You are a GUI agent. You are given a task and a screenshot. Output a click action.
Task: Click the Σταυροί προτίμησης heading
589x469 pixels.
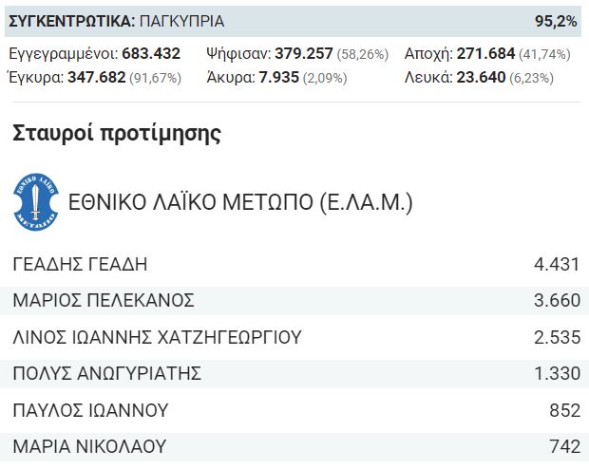pyautogui.click(x=117, y=134)
